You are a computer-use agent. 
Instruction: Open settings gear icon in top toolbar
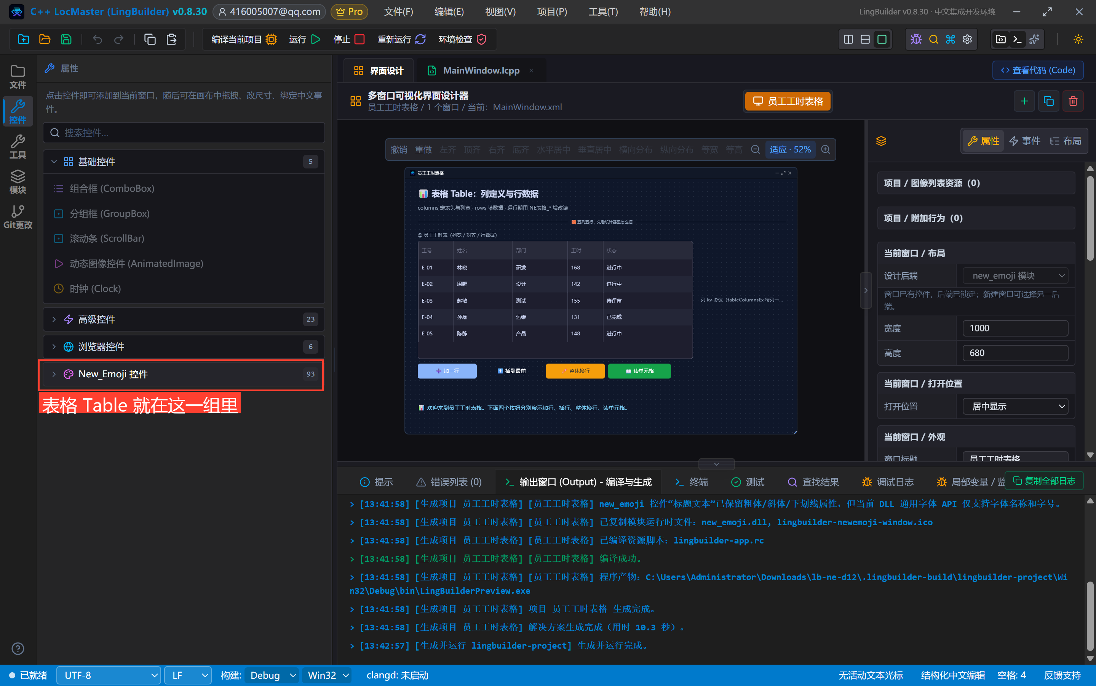point(967,40)
